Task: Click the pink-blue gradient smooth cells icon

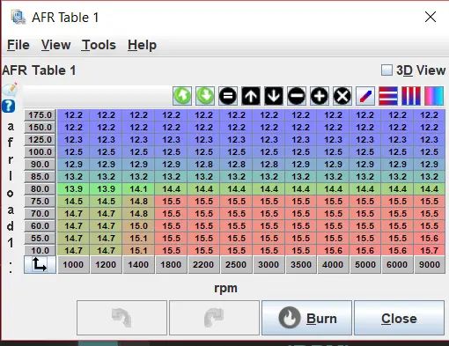Action: (434, 96)
